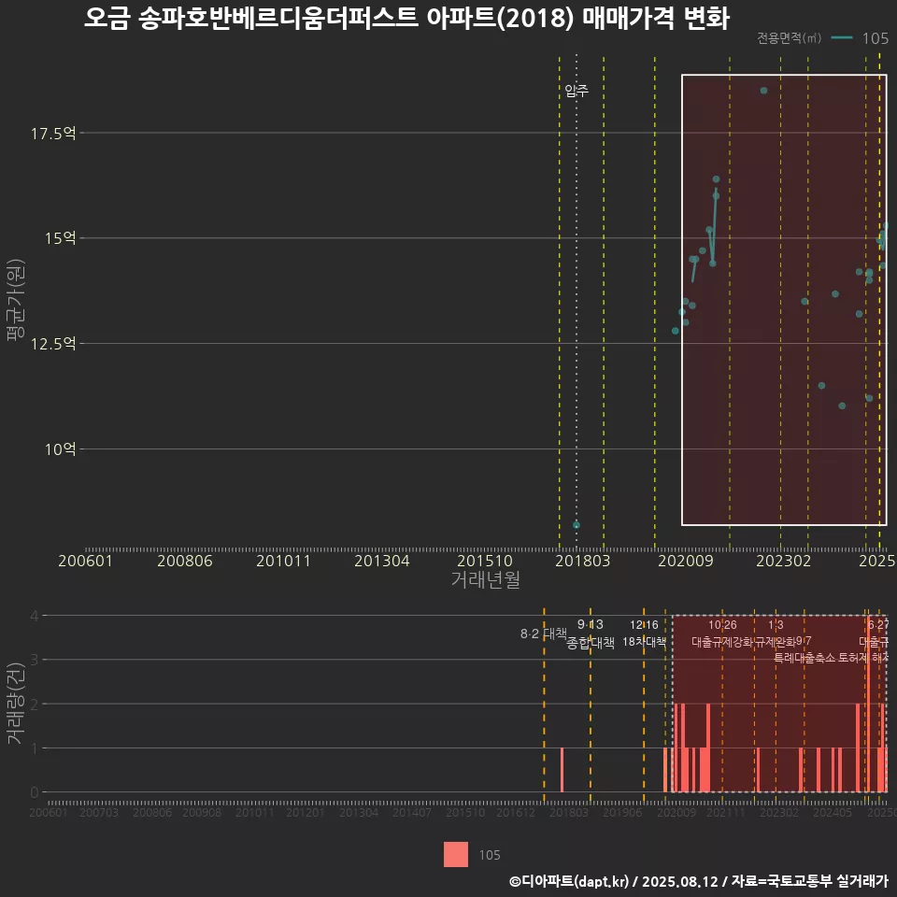Screen dimensions: 897x897
Task: Click the 6·27 policy annotation
Action: click(x=877, y=625)
